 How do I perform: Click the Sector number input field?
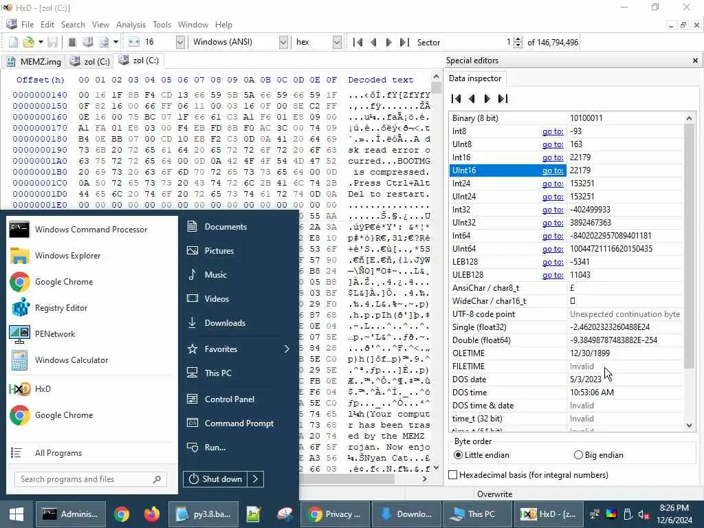(478, 42)
